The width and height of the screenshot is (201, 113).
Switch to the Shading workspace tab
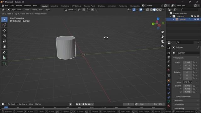pos(101,6)
